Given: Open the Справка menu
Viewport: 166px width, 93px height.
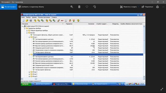Looking at the screenshot, I should (x=54, y=17).
